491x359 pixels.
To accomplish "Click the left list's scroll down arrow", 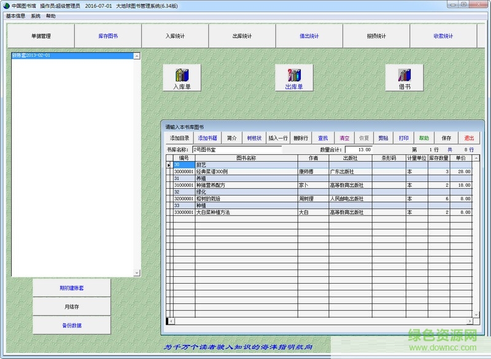I will [x=137, y=273].
